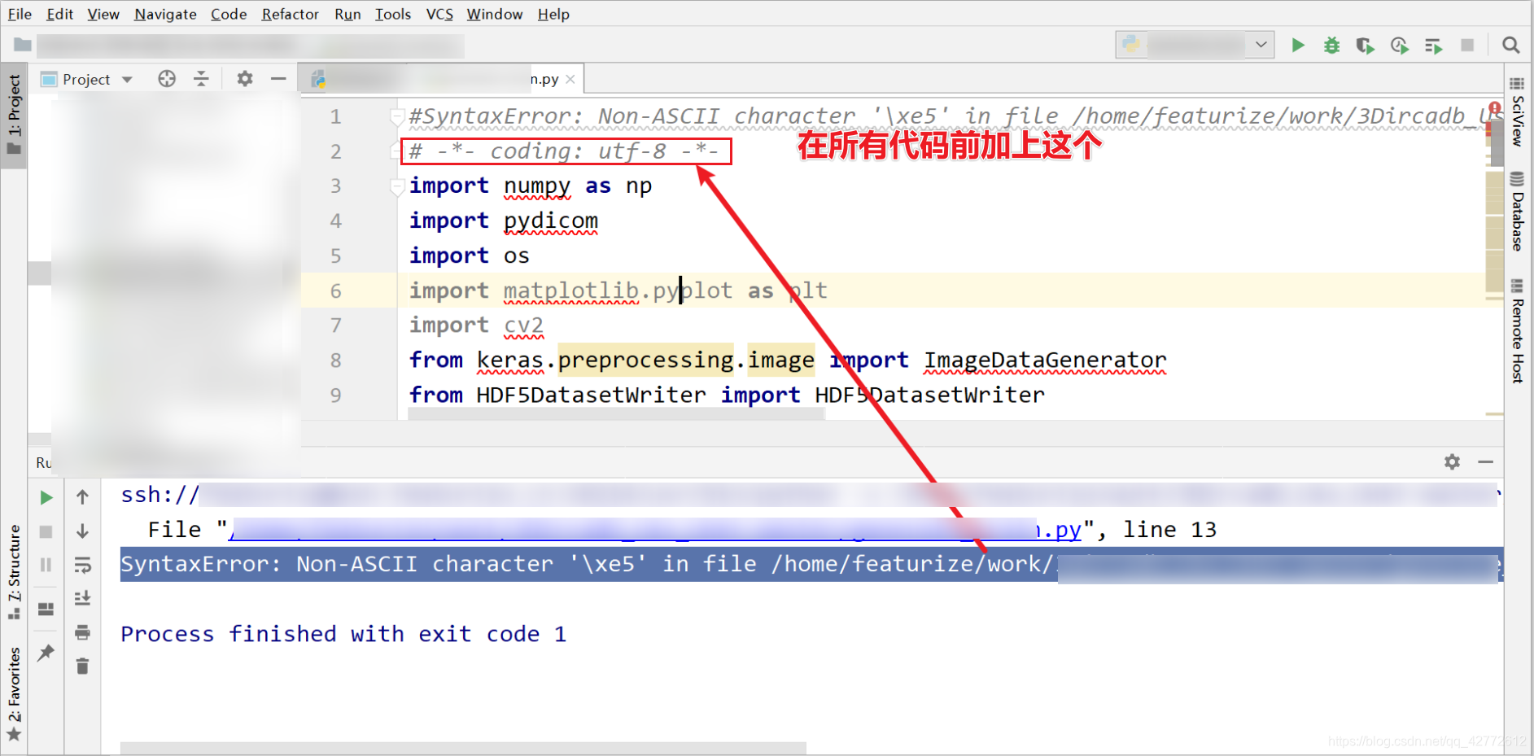This screenshot has width=1534, height=756.
Task: Rerun the script in Run panel
Action: click(46, 497)
